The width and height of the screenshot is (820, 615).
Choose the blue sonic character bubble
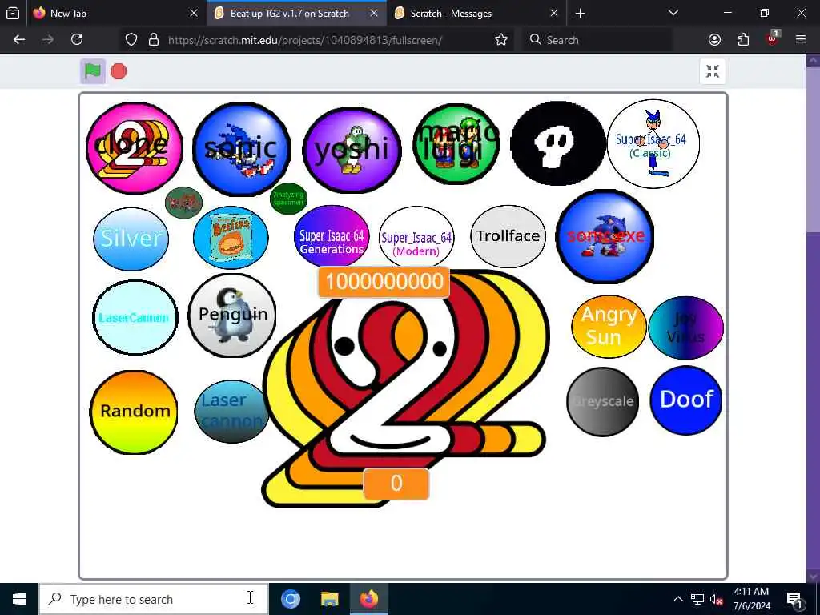pos(241,149)
